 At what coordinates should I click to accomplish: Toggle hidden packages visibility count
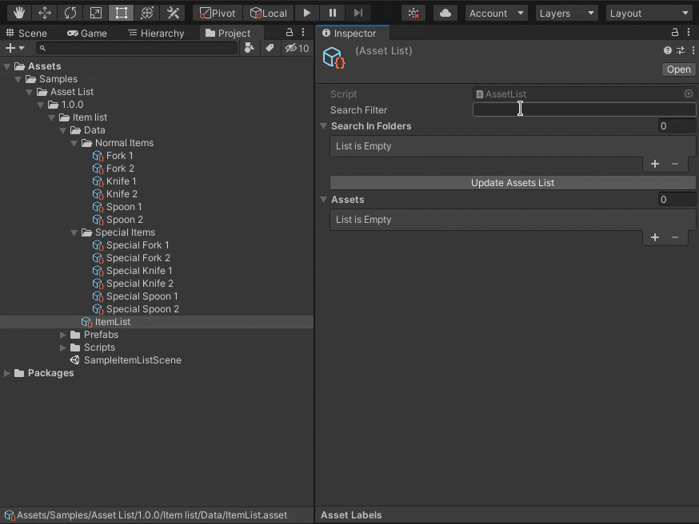(x=298, y=48)
